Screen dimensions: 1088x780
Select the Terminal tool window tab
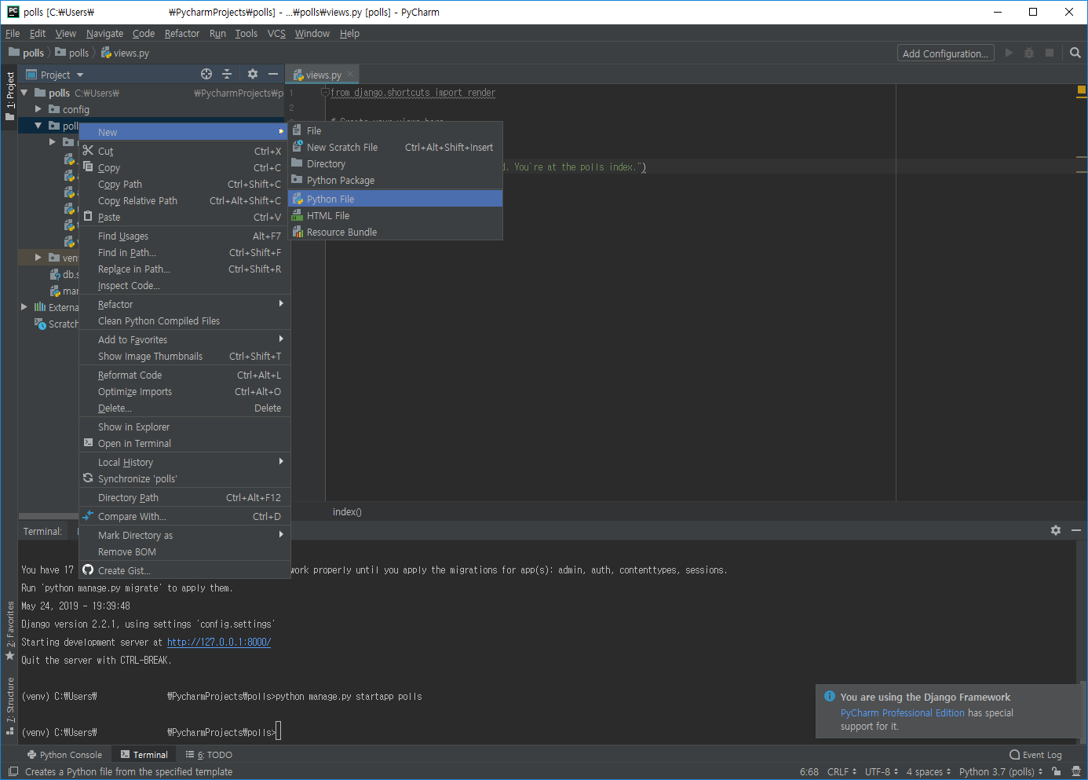point(144,755)
